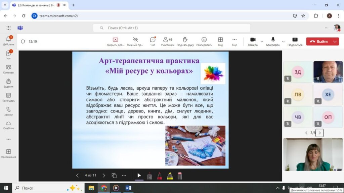Screen dimensions: 344x193
Task: Select the red pen annotation tool
Action: (160, 176)
